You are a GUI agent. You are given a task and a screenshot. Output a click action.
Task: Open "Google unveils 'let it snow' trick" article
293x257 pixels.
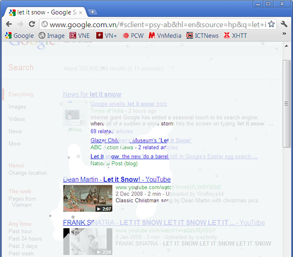129,104
